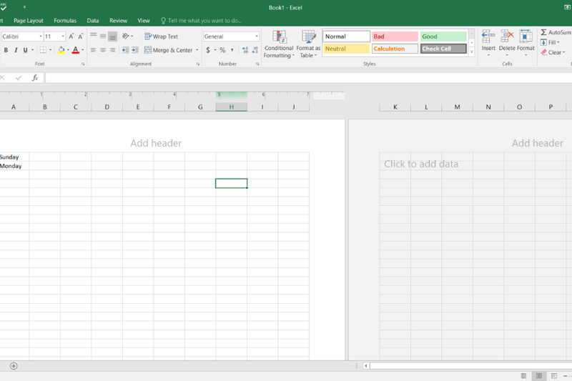This screenshot has width=572, height=381.
Task: Apply the Good cell style
Action: [443, 36]
